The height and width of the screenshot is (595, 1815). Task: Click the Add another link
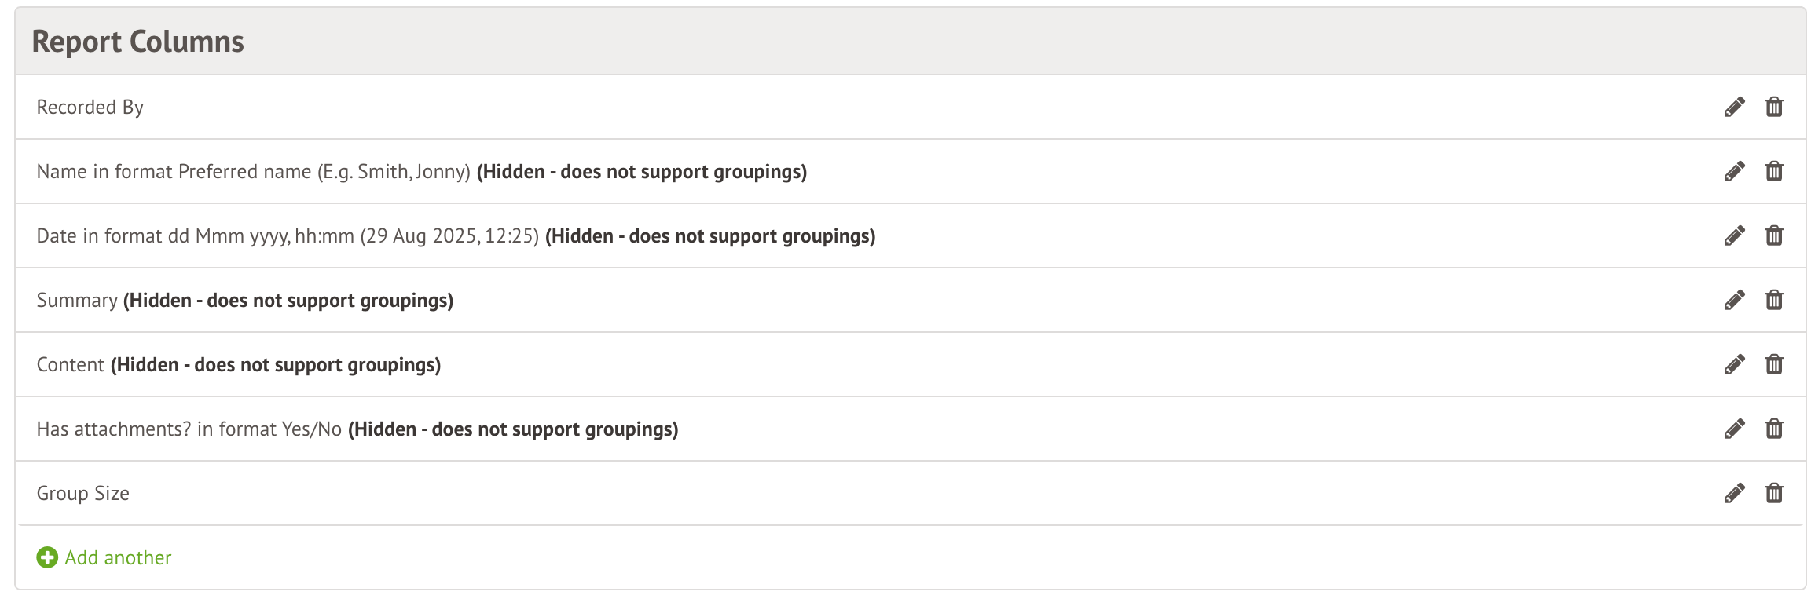tap(118, 557)
